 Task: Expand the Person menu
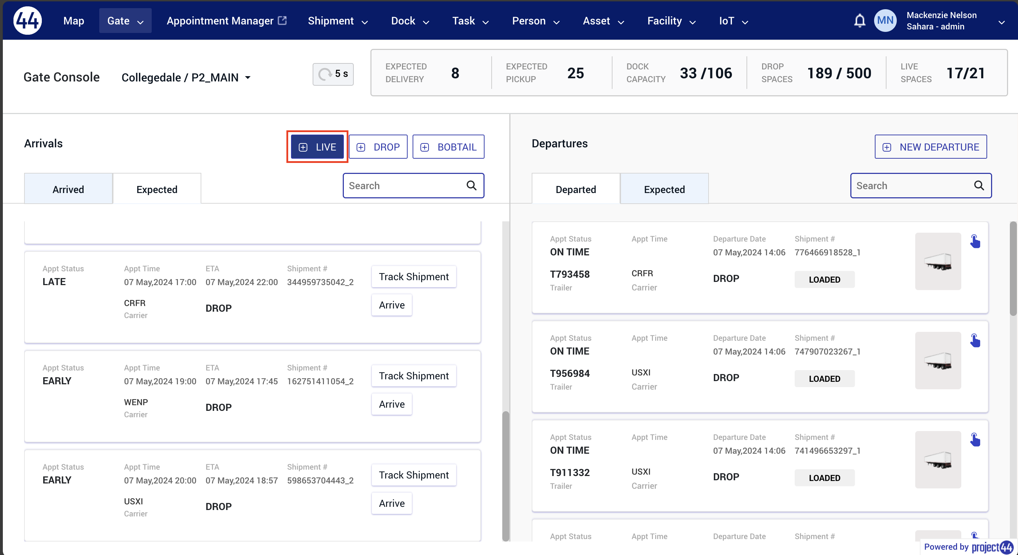click(536, 21)
